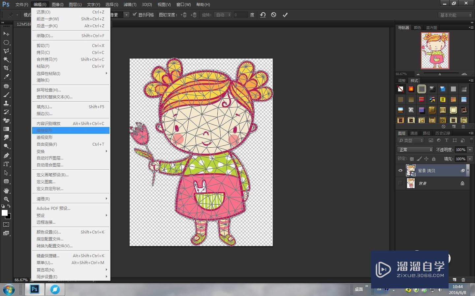Image resolution: width=475 pixels, height=296 pixels.
Task: Open the 类型 filter type dropdown
Action: [411, 140]
